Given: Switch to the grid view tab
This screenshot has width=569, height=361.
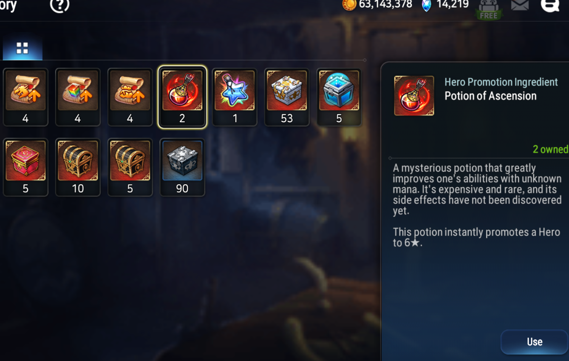Looking at the screenshot, I should [x=22, y=48].
